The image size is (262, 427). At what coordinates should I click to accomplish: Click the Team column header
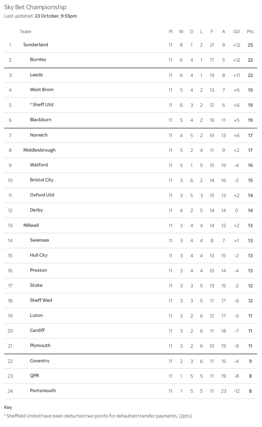pyautogui.click(x=25, y=32)
